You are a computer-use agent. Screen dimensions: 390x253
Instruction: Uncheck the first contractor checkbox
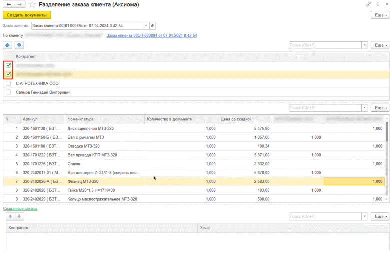coord(8,65)
